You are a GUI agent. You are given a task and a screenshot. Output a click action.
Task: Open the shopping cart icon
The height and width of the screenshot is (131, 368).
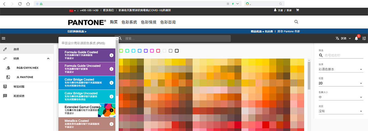(x=297, y=10)
